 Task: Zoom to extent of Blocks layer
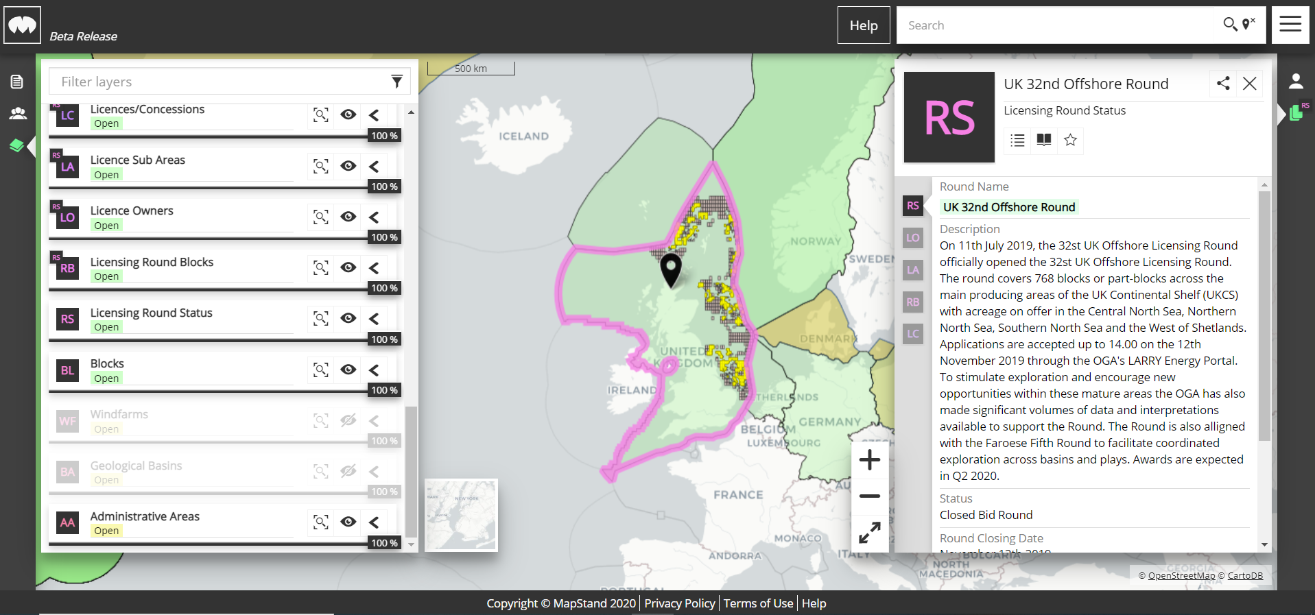[321, 370]
